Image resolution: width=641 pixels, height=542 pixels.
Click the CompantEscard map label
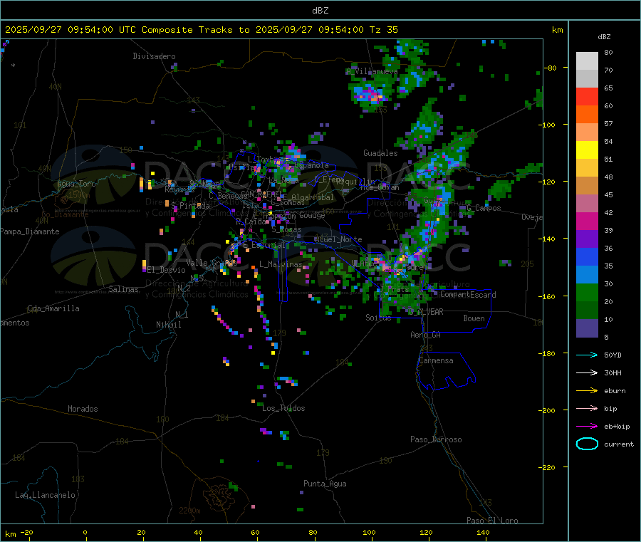point(468,295)
